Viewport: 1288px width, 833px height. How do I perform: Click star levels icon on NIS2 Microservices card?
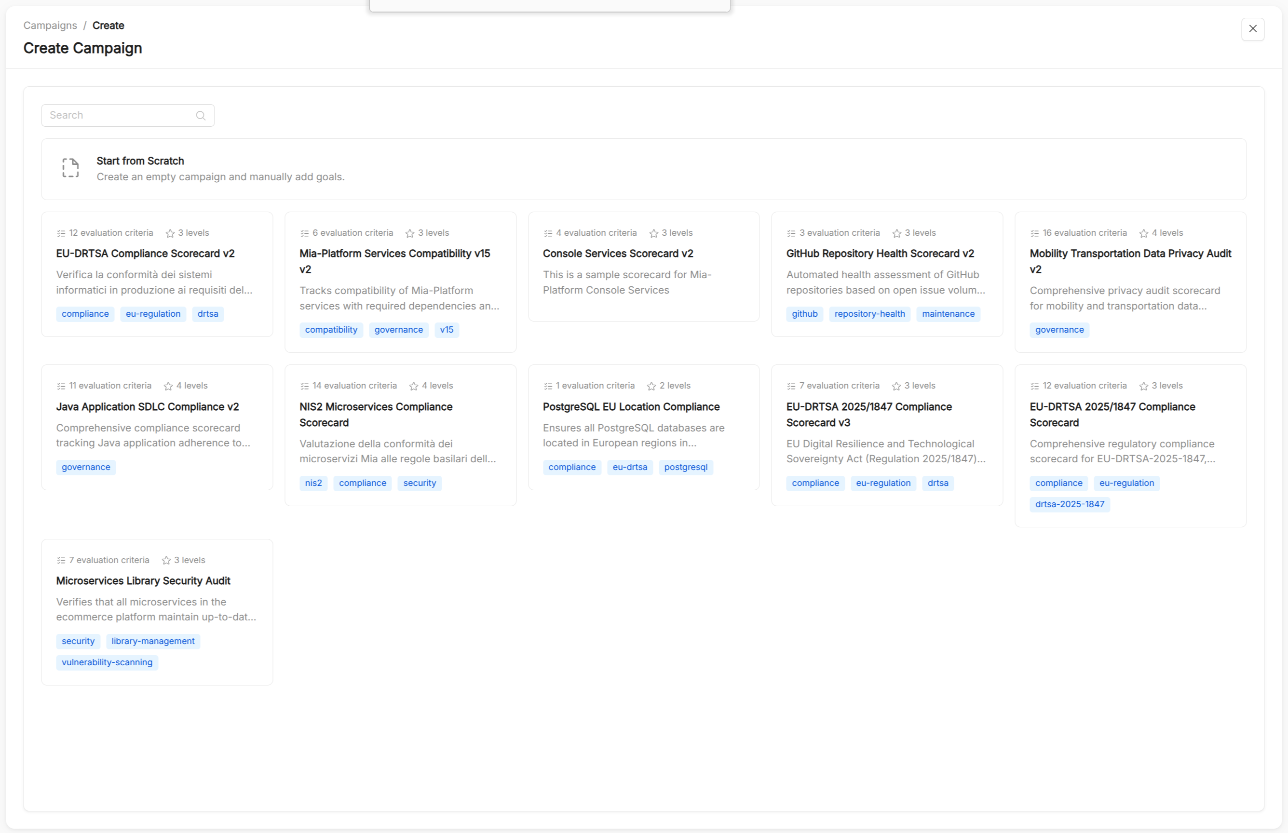(414, 386)
